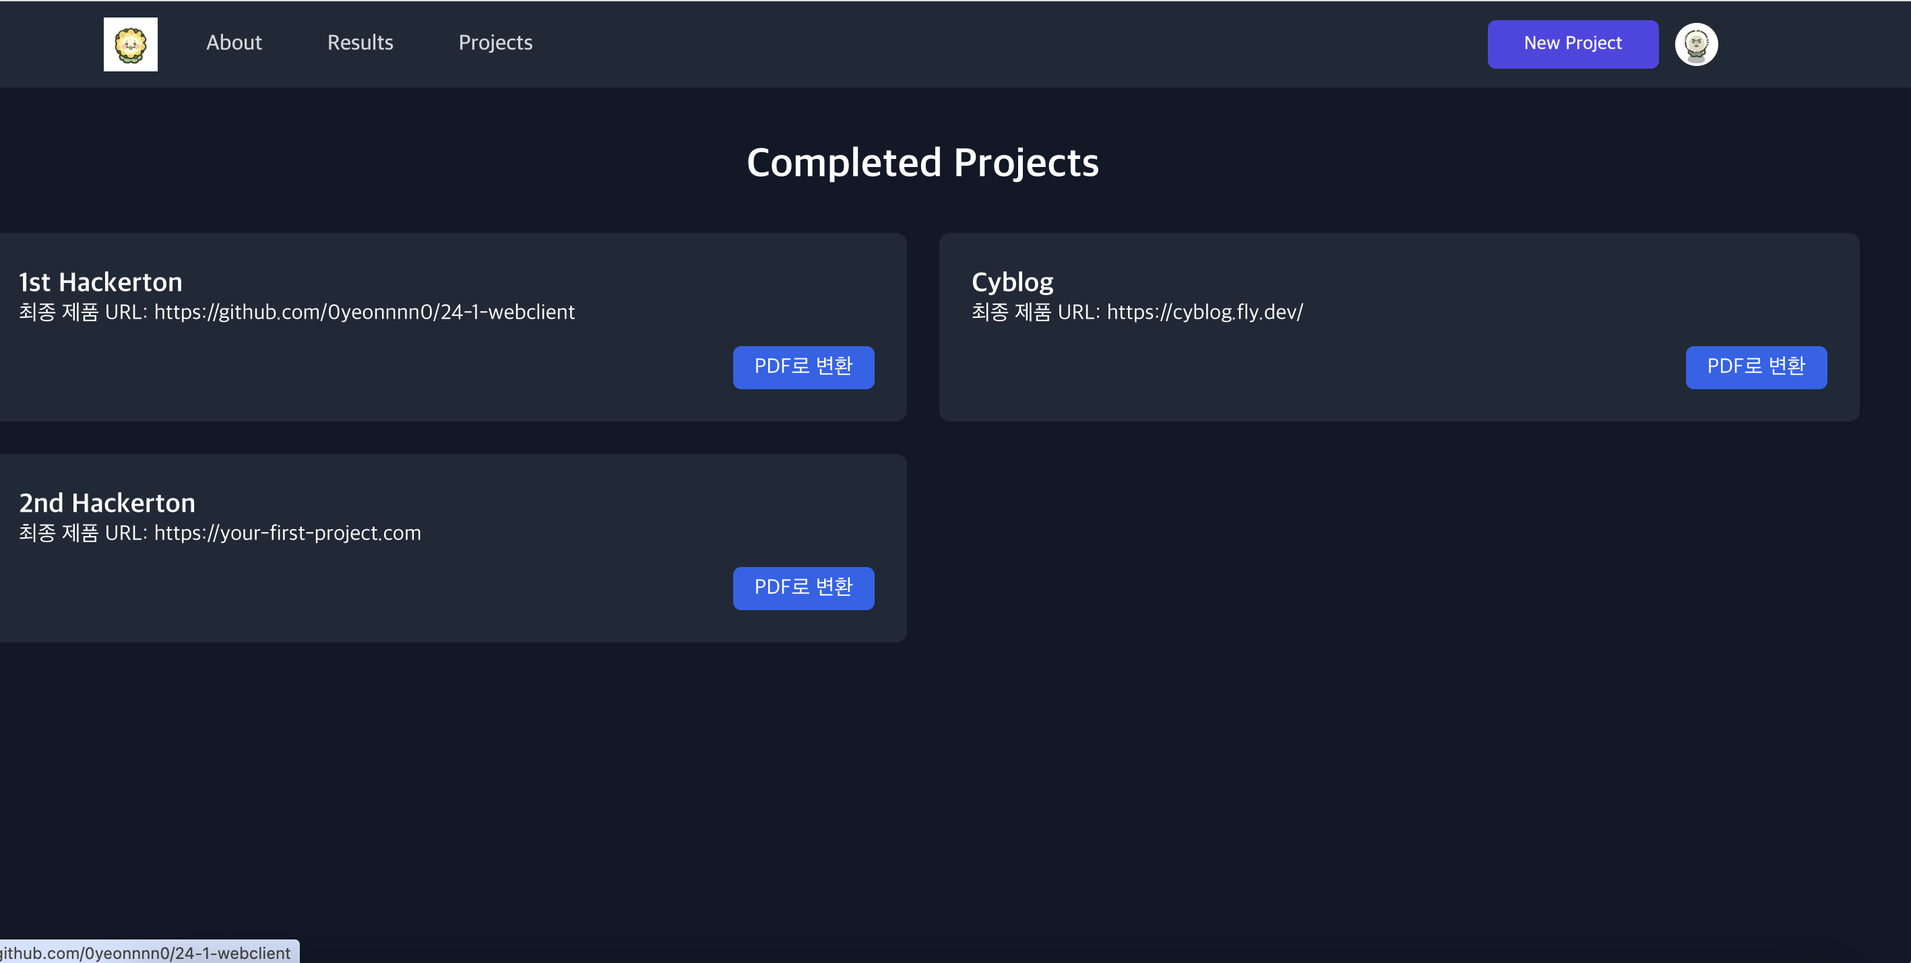Click the Cyblog project title
This screenshot has width=1911, height=963.
click(x=1012, y=281)
